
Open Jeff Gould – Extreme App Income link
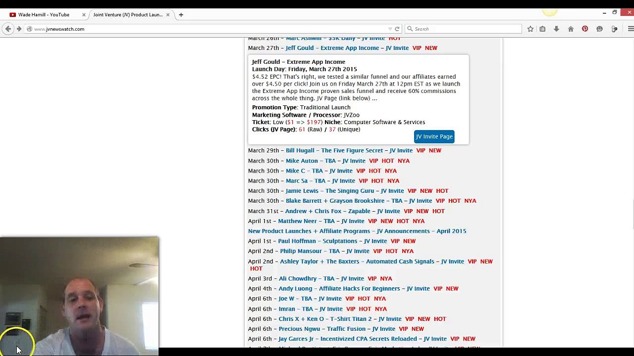pos(332,48)
